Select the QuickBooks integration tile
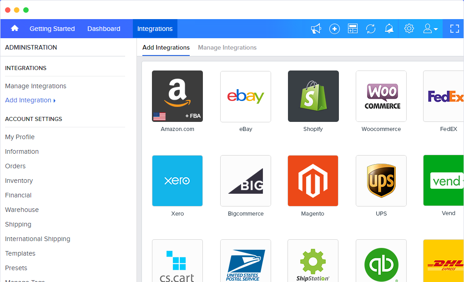 click(x=381, y=261)
